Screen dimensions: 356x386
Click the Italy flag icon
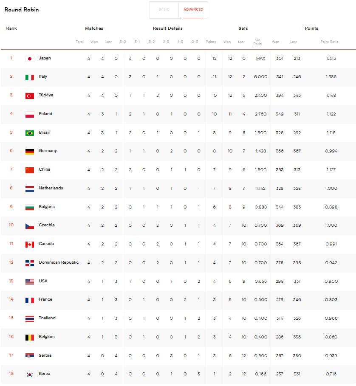[x=30, y=77]
